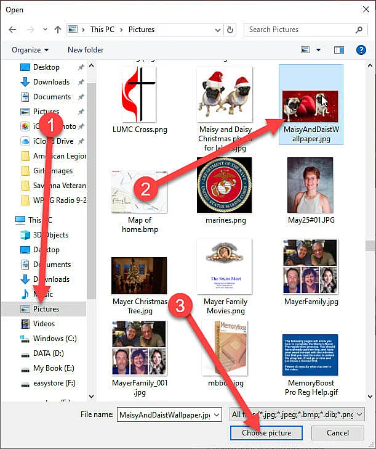Open the file type filter dropdown
Image resolution: width=376 pixels, height=449 pixels.
tap(297, 414)
